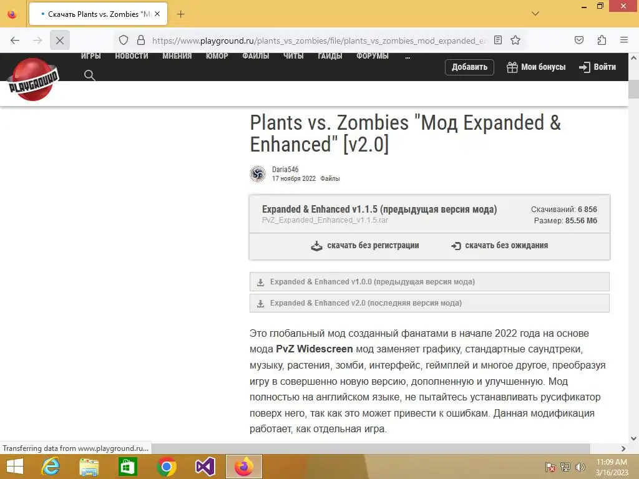Click the URL address bar field
This screenshot has width=639, height=479.
point(319,41)
